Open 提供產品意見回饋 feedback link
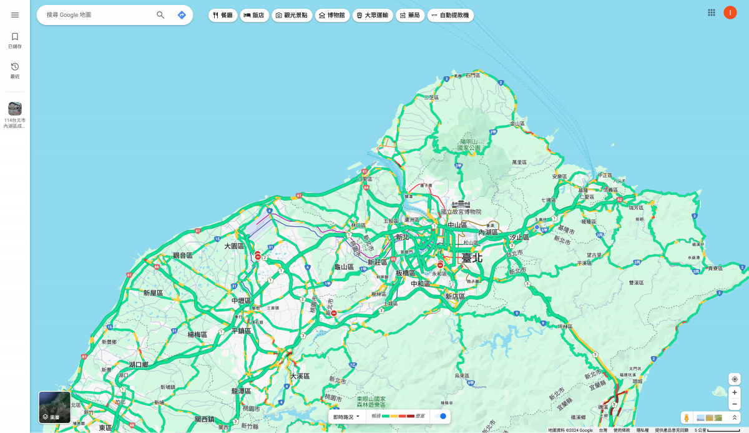Screen dimensions: 749x433 point(672,430)
